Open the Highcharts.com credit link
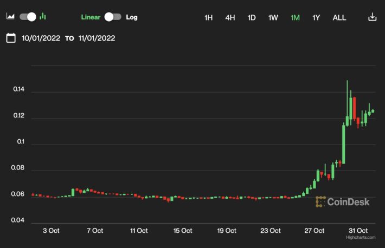The image size is (385, 248). [x=361, y=237]
